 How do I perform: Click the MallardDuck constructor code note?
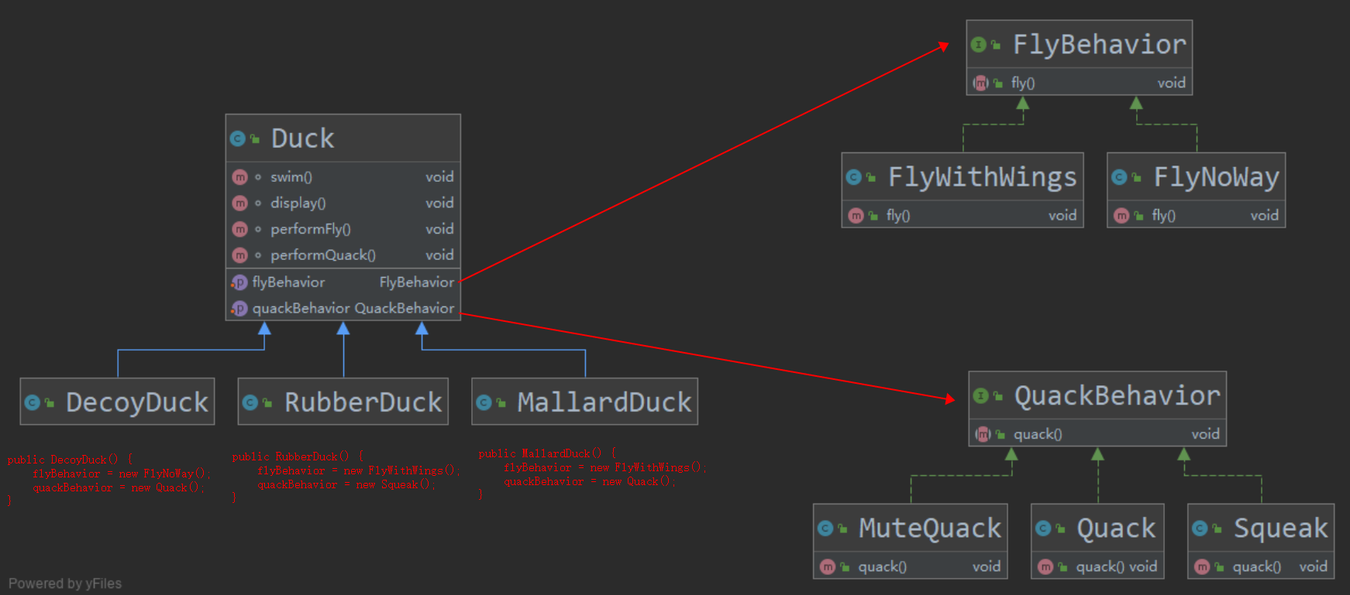point(592,474)
